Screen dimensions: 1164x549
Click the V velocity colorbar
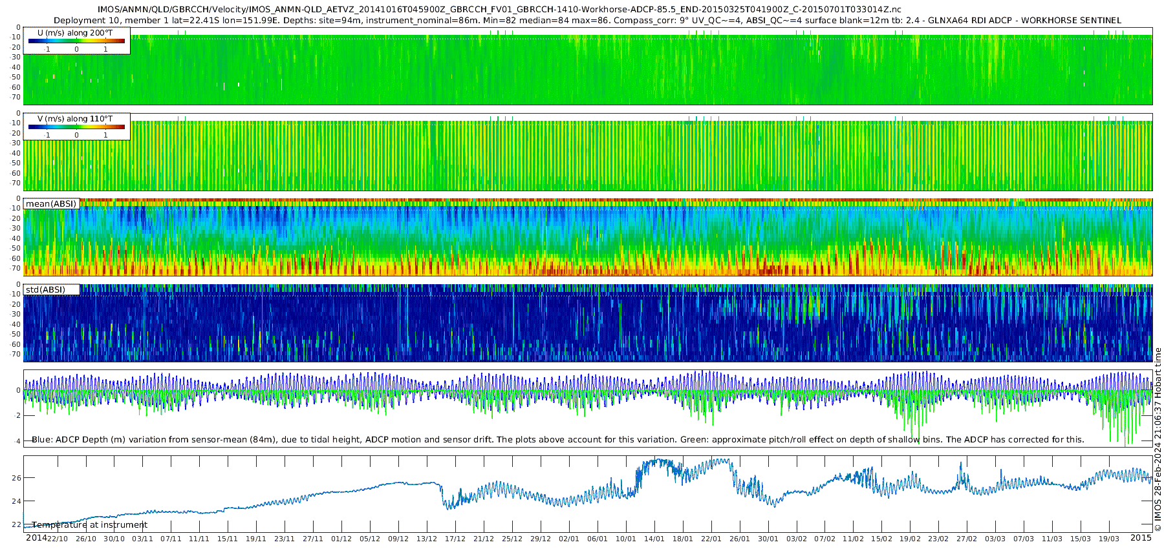(x=76, y=127)
